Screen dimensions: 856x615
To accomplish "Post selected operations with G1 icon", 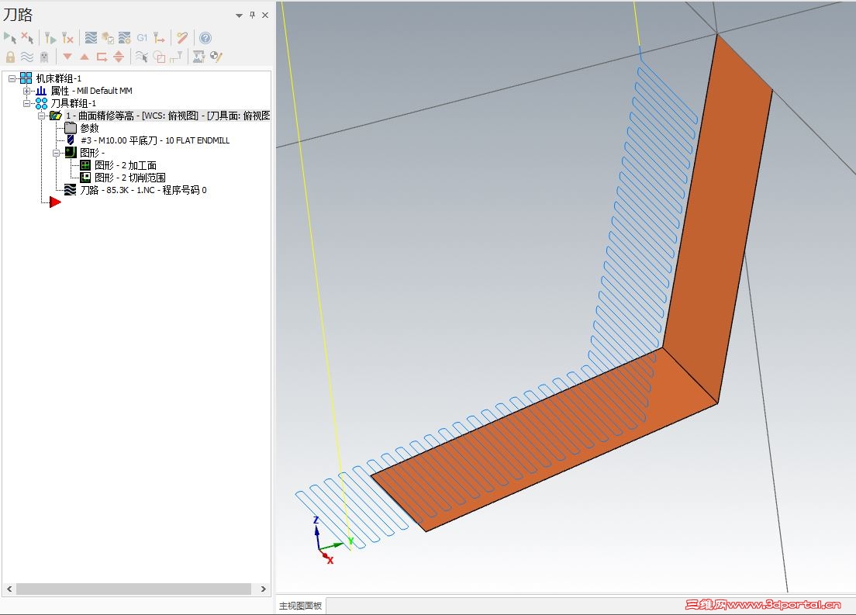I will (142, 38).
